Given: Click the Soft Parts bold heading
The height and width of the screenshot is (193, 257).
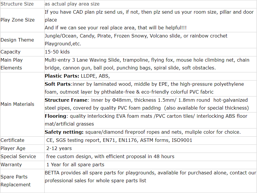Looking at the screenshot, I should point(58,84).
